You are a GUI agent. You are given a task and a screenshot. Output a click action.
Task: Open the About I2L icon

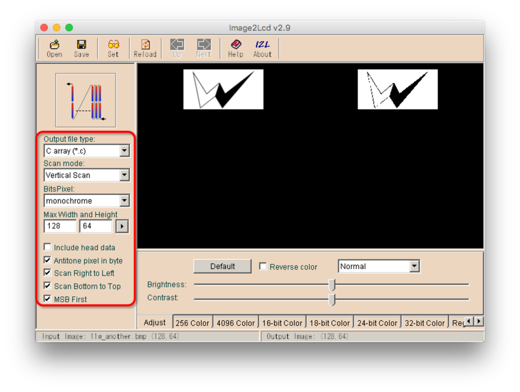(263, 45)
